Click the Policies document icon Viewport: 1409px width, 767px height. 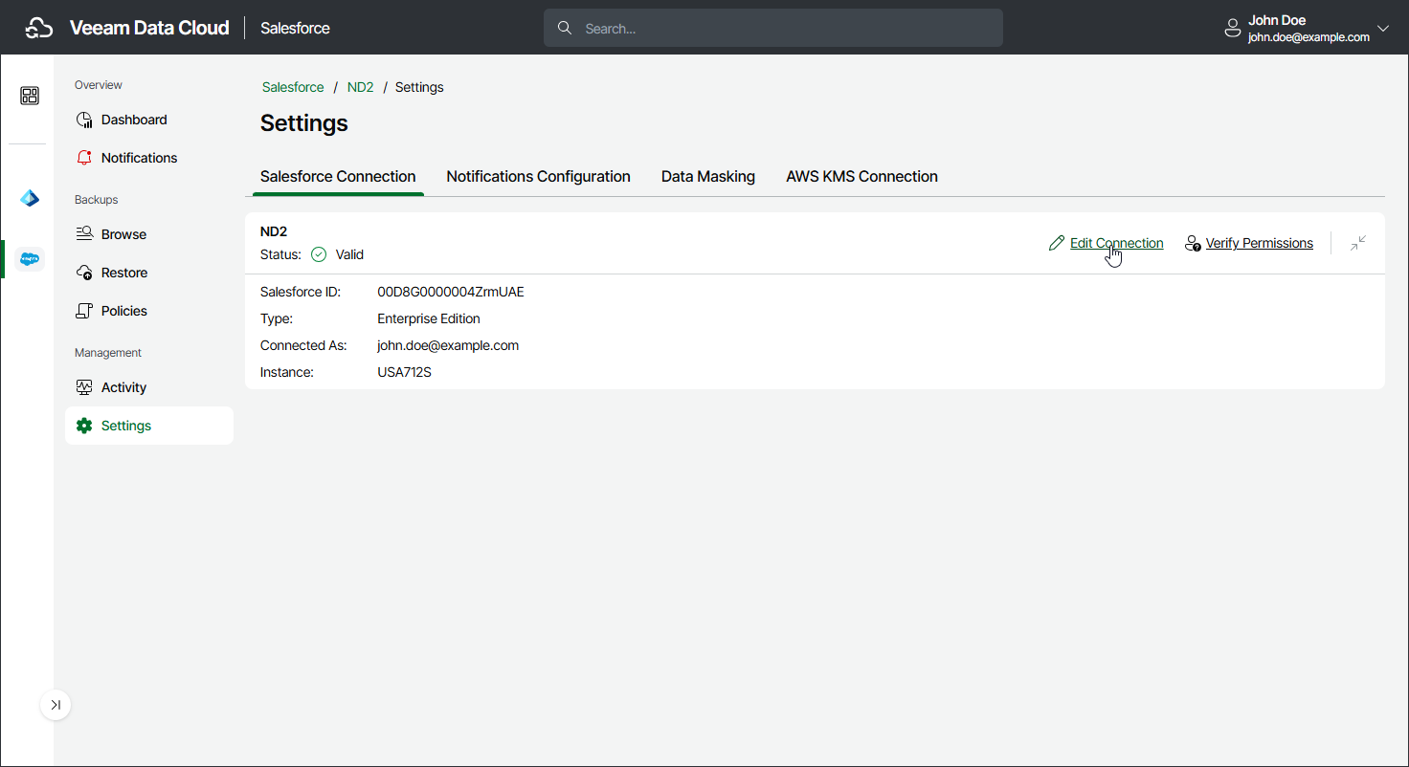pos(84,311)
